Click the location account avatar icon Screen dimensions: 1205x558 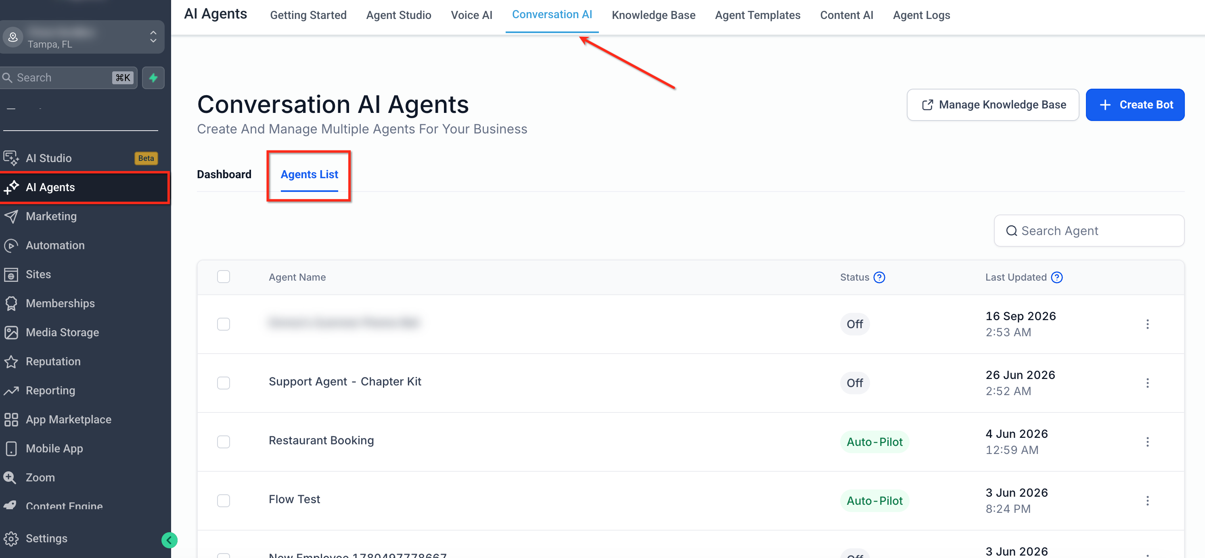click(x=13, y=37)
